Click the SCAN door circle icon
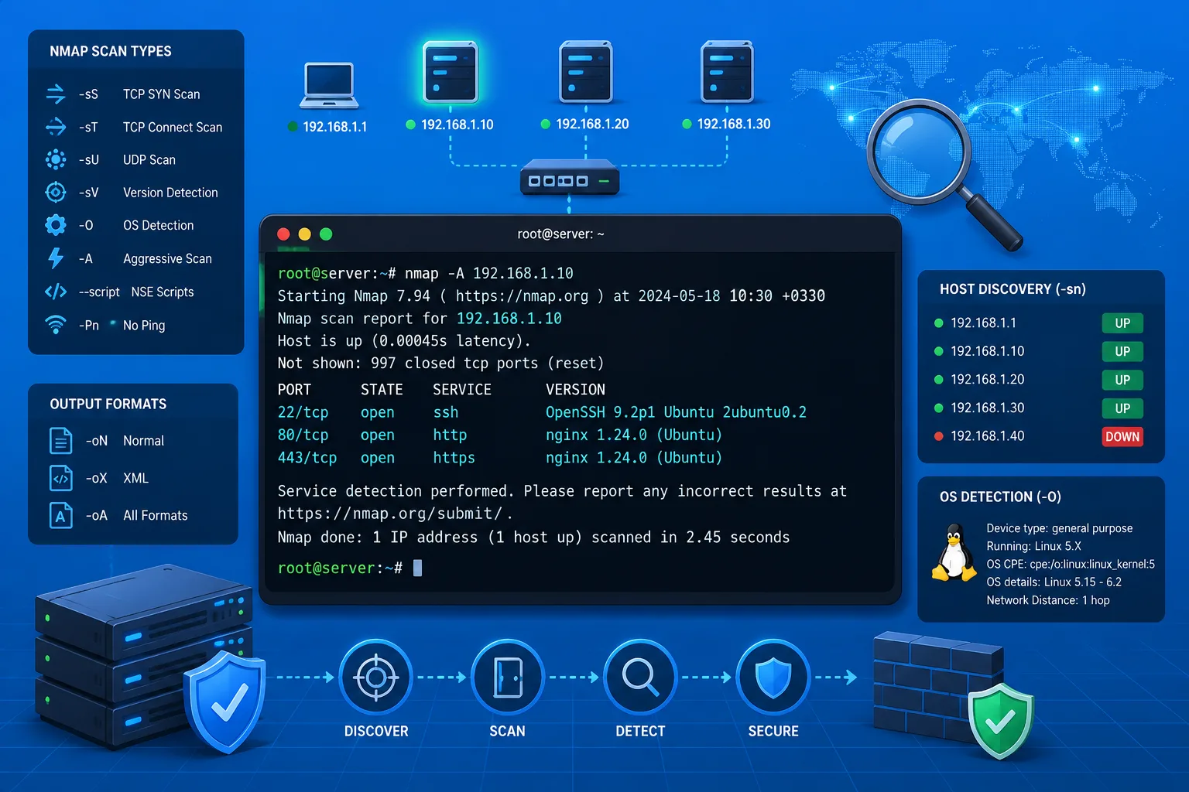 [x=508, y=678]
